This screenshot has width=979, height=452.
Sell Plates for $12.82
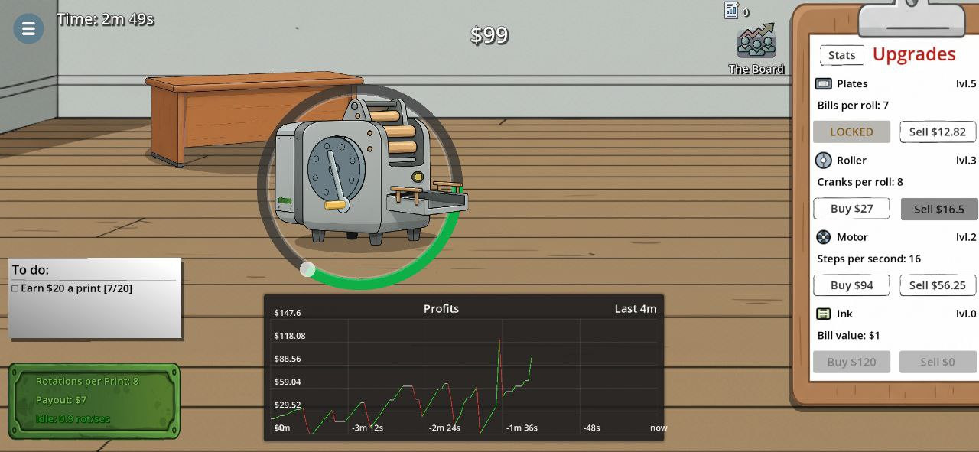[x=937, y=132]
